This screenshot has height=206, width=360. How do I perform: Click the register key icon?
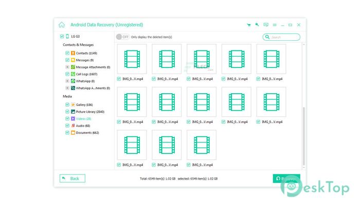point(257,25)
